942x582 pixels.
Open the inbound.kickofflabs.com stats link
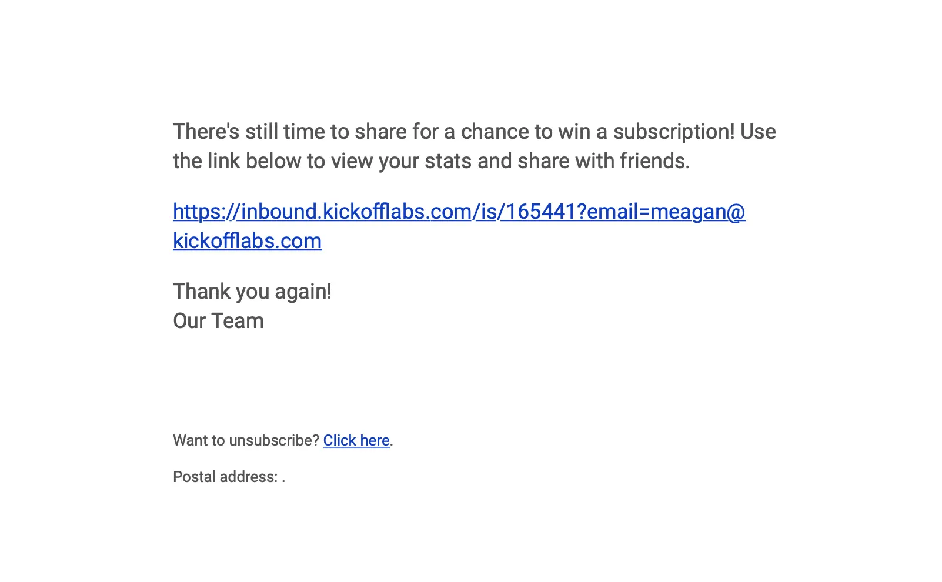point(459,212)
